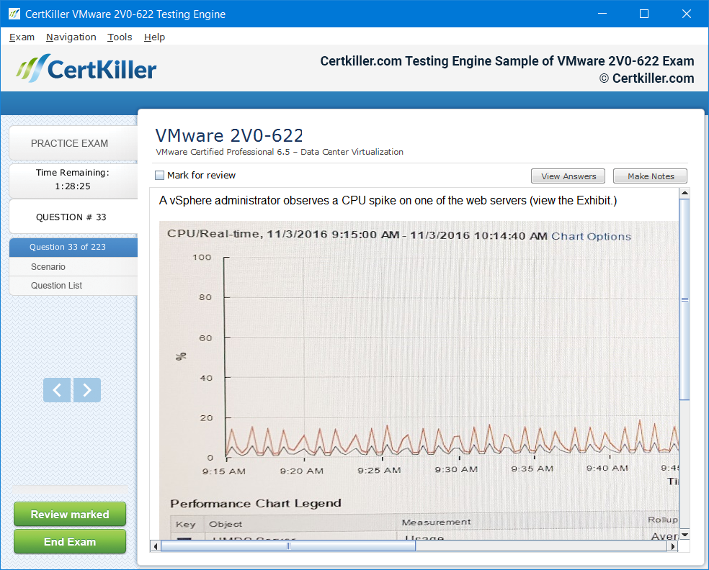Click the horizontal scrollbar right arrow

pos(673,546)
